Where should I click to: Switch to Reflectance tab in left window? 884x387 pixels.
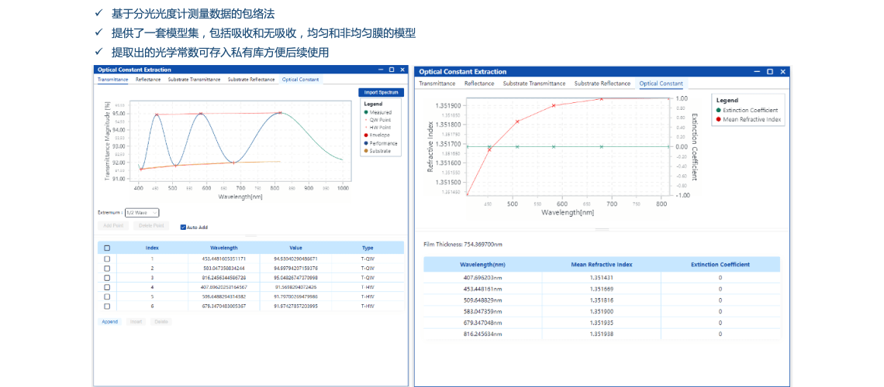[x=148, y=80]
